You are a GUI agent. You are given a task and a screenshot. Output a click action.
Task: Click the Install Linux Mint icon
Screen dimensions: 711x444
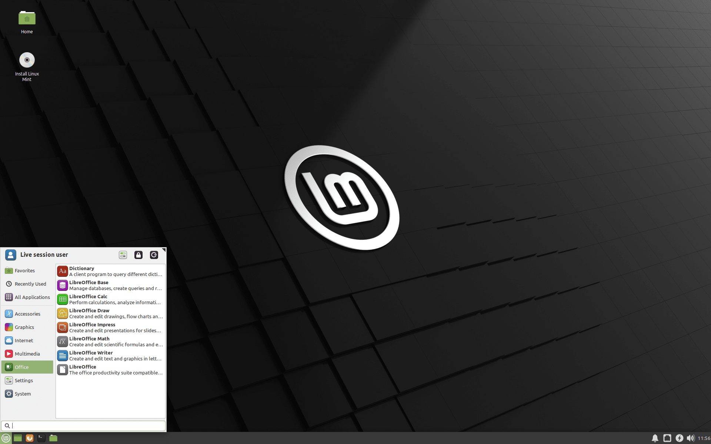tap(27, 60)
